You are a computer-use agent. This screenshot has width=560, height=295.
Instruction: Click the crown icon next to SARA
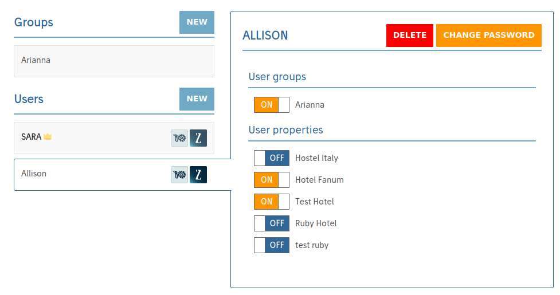(48, 137)
